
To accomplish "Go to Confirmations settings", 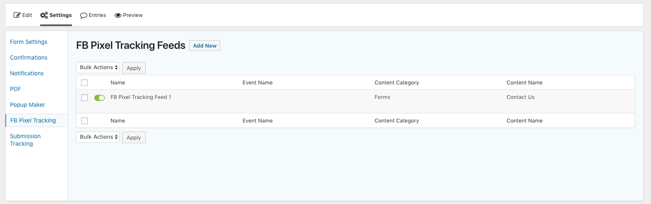I will coord(29,58).
